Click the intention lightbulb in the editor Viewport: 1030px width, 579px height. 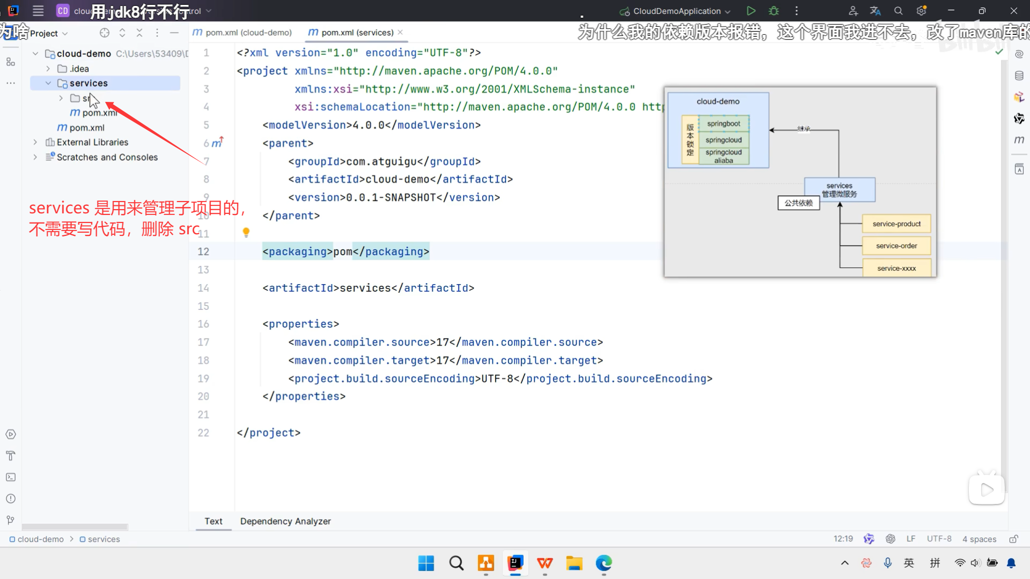(x=246, y=232)
